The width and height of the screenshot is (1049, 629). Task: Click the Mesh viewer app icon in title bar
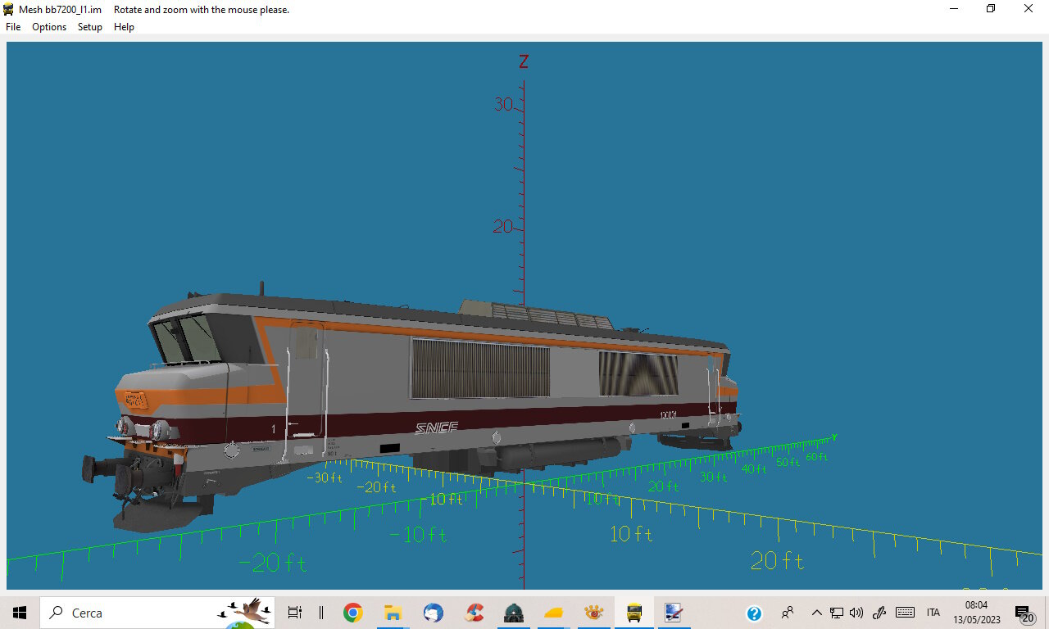tap(9, 9)
